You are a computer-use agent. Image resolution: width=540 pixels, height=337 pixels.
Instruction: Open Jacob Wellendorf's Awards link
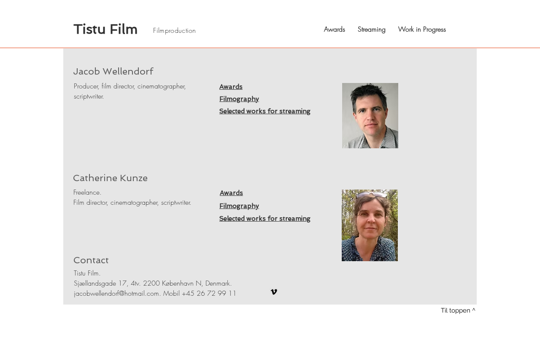pos(231,87)
